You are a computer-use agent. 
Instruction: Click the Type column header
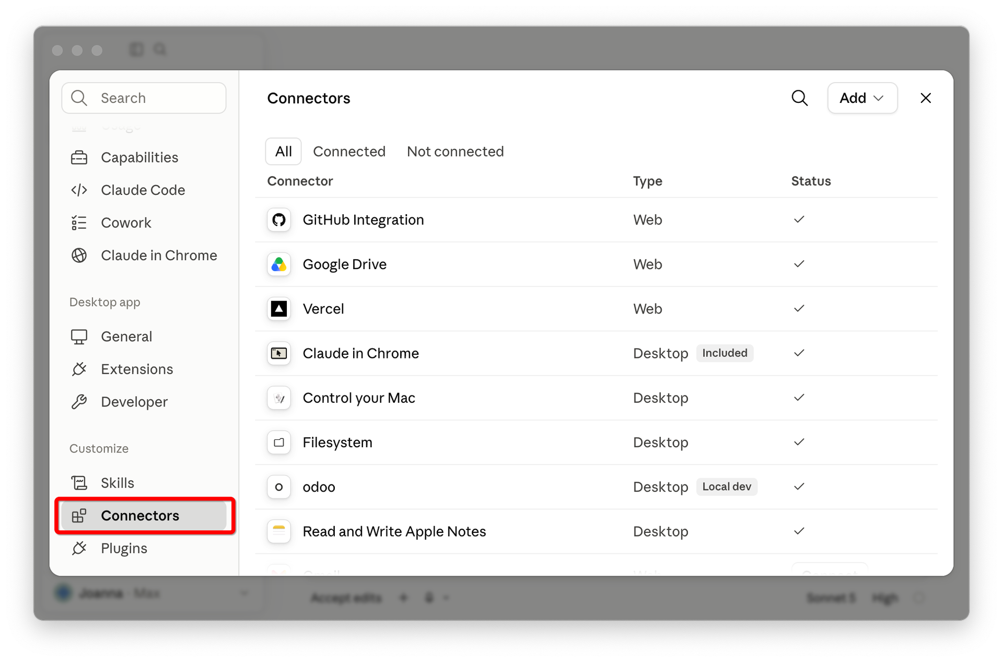click(x=648, y=181)
